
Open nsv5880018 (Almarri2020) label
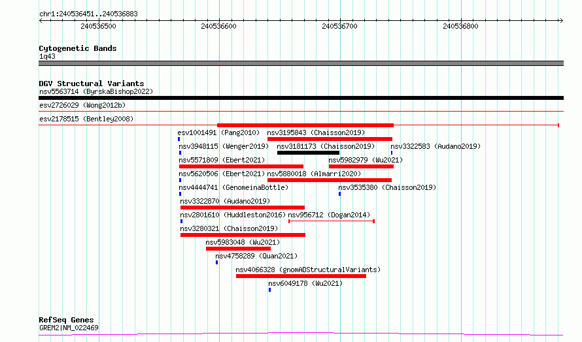tap(314, 174)
